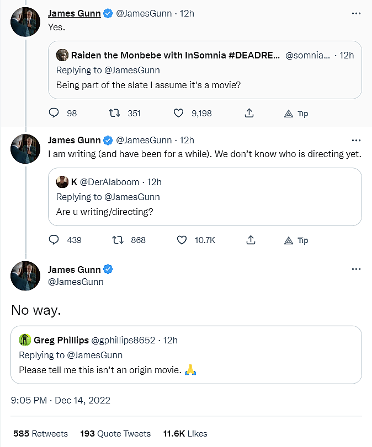The image size is (372, 447).
Task: Open more options on "No way." tweet
Action: coord(356,269)
